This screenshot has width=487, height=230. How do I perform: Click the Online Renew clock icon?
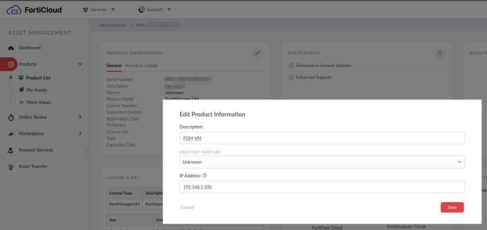click(11, 117)
